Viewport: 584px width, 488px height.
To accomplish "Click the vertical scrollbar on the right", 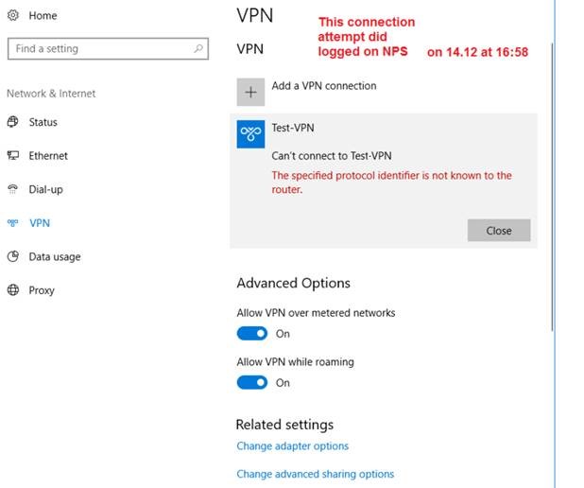I will point(552,186).
